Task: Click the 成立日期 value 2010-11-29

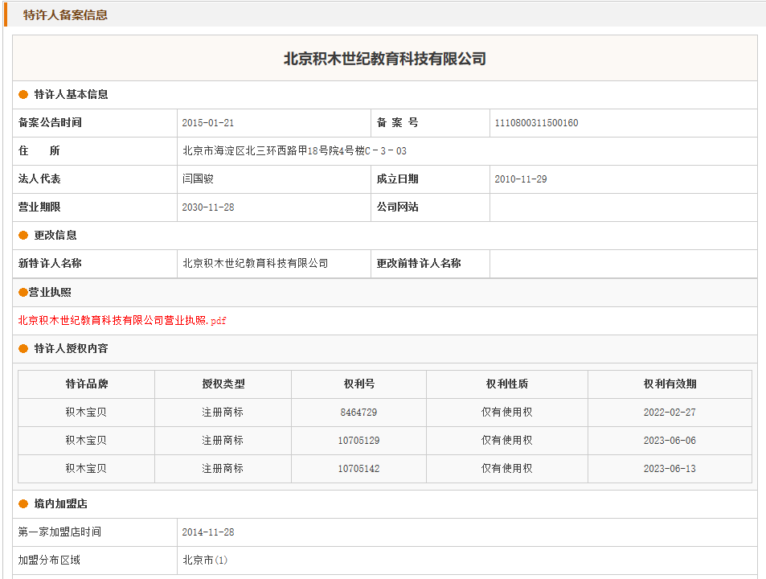Action: [x=520, y=179]
